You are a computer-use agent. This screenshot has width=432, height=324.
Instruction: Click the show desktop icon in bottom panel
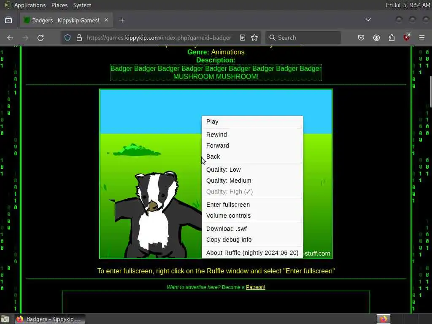[x=5, y=319]
